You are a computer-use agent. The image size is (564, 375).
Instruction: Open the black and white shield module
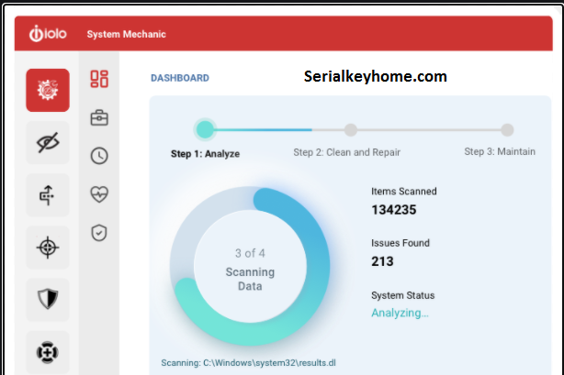point(48,299)
